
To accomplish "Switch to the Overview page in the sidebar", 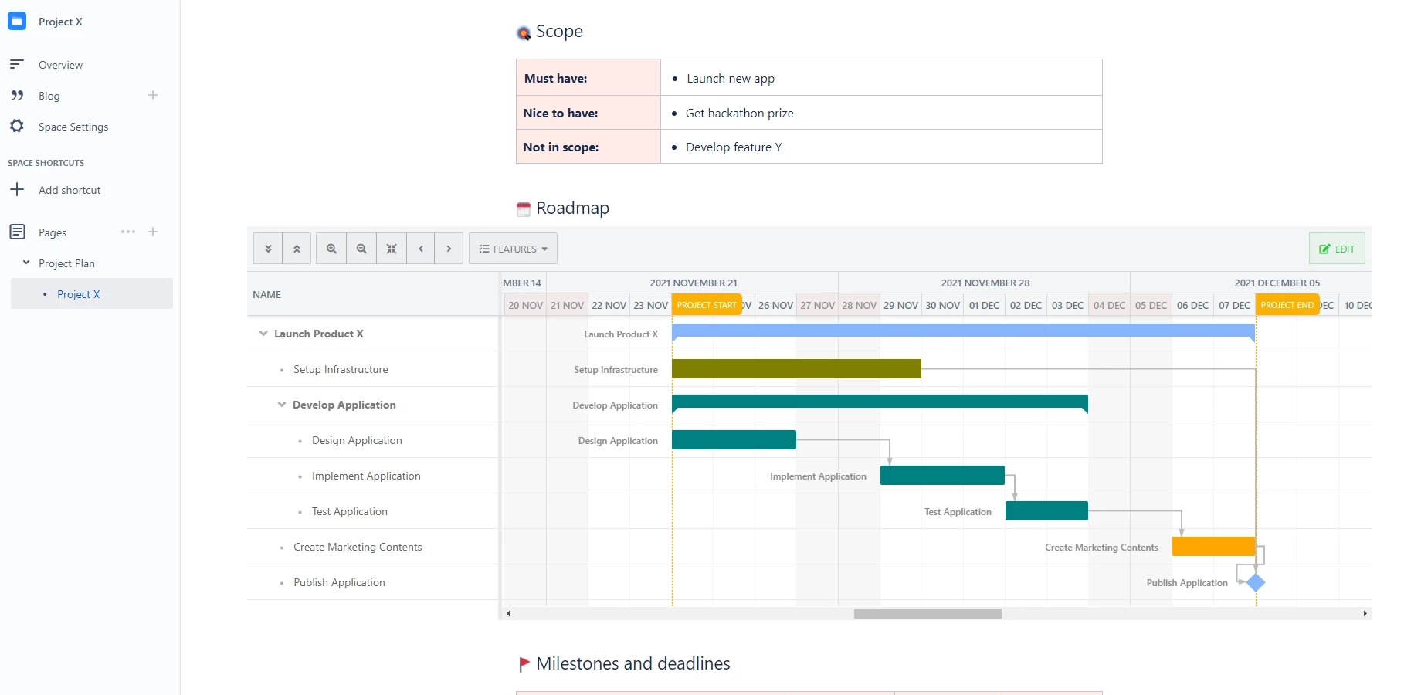I will [60, 65].
